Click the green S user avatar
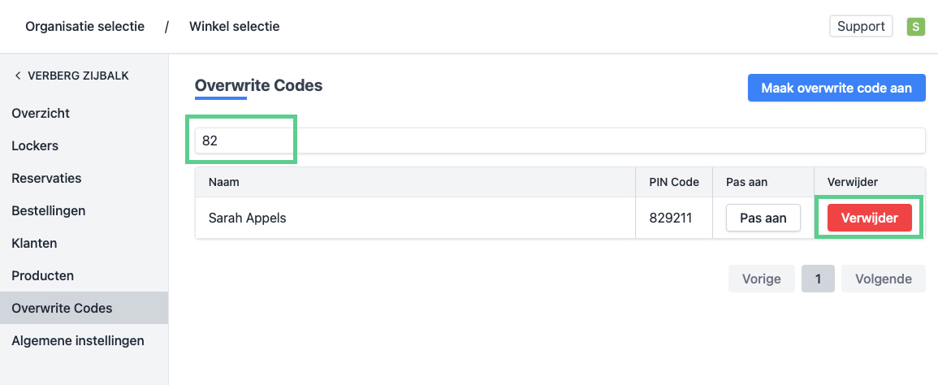 point(916,27)
